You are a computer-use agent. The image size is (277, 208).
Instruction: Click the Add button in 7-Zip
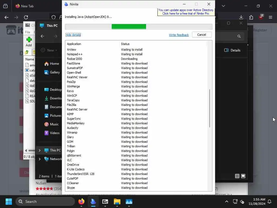point(29,42)
